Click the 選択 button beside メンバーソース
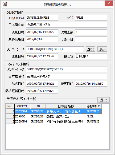The height and width of the screenshot is (155, 115). point(91,49)
